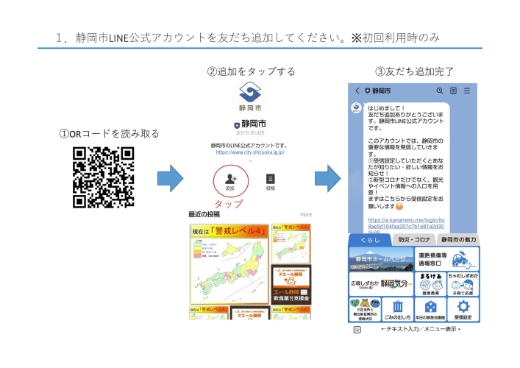The image size is (520, 368).
Task: Select the ごみの出し方 trash icon tile
Action: (398, 309)
